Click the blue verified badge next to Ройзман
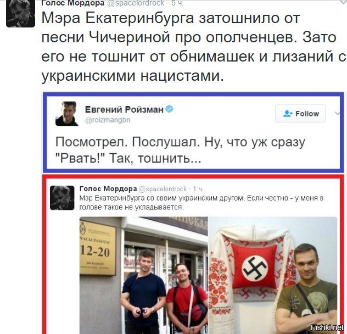 click(x=169, y=109)
